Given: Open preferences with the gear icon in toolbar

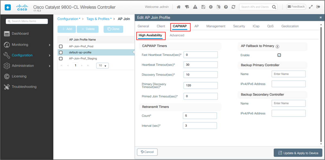Looking at the screenshot, I should point(211,7).
